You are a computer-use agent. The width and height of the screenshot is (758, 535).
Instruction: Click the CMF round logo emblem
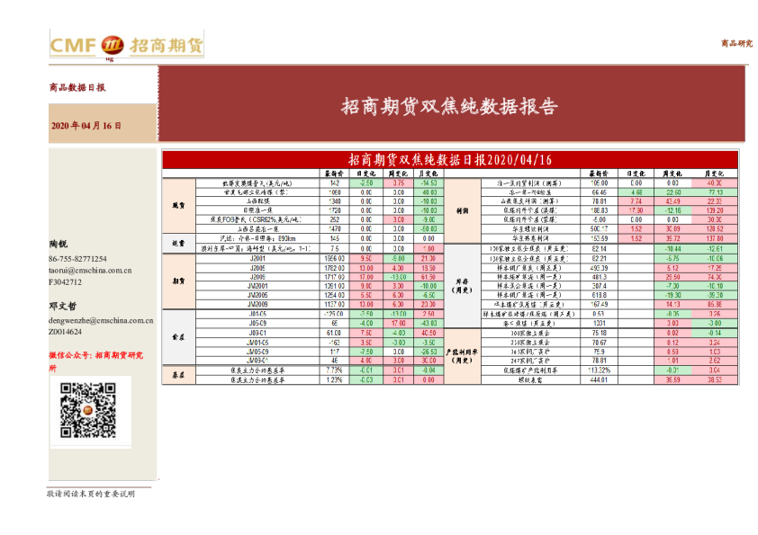(113, 45)
